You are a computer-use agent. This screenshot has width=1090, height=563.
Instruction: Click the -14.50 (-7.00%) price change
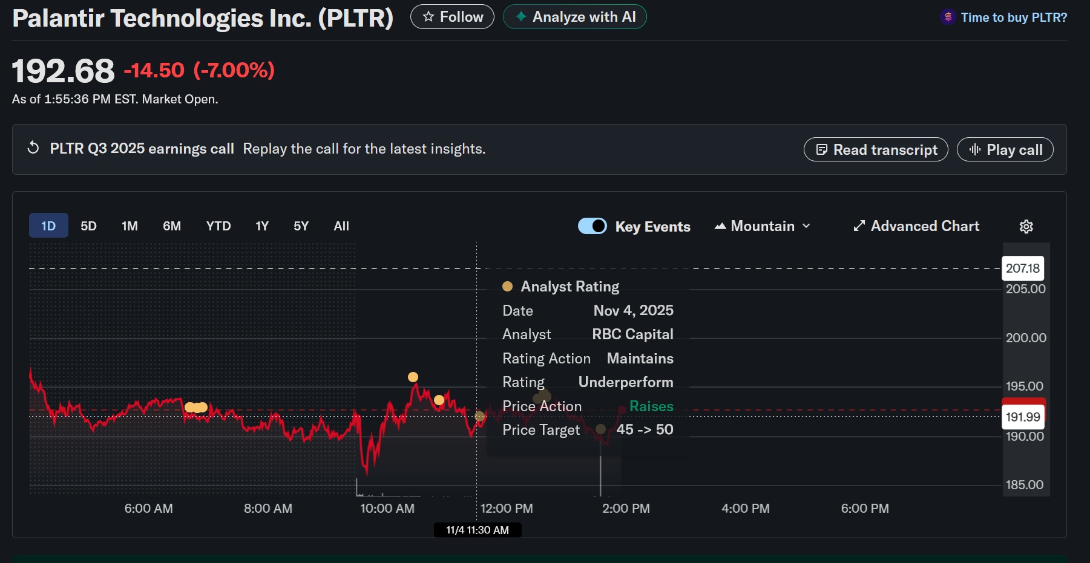click(199, 70)
